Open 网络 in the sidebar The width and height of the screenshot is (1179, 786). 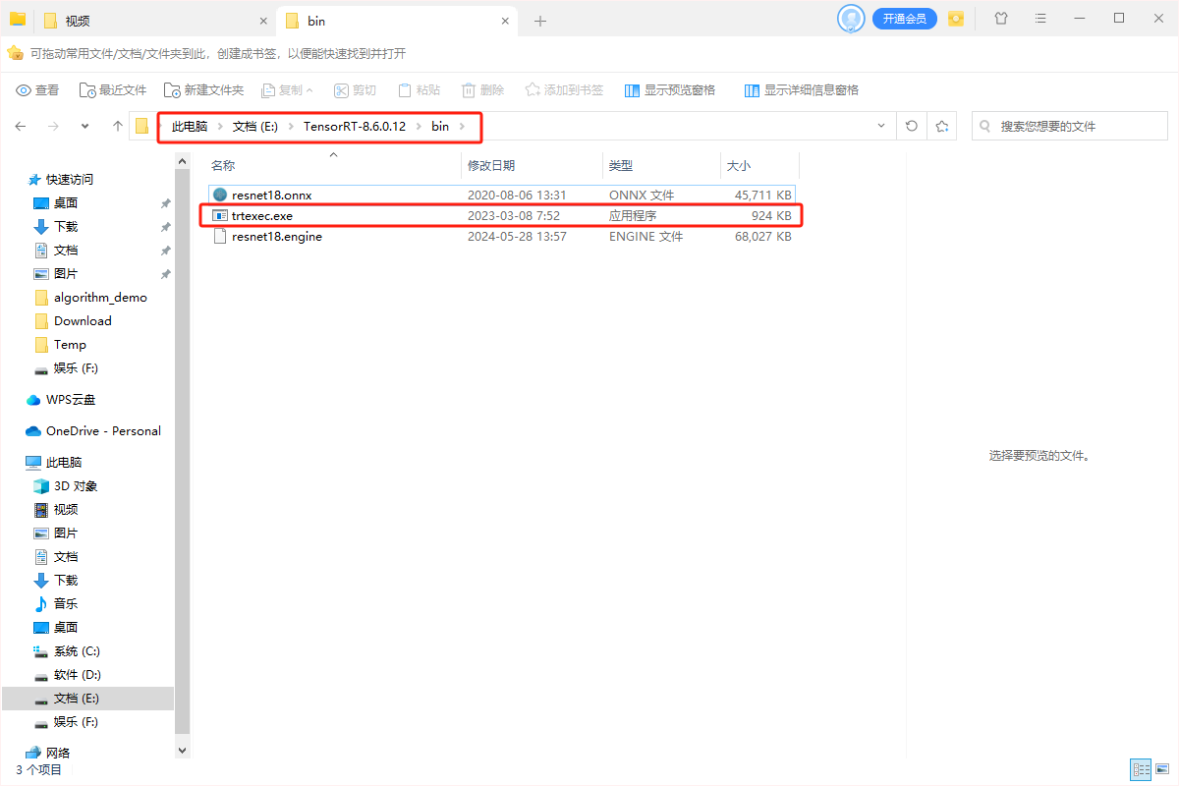tap(58, 753)
